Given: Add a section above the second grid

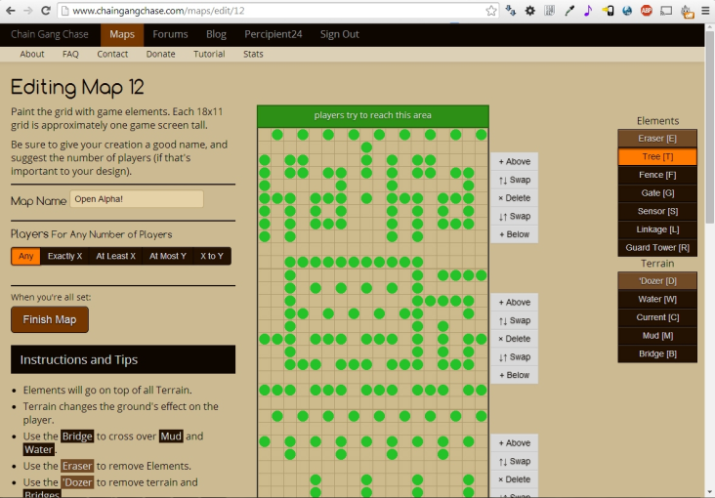Looking at the screenshot, I should click(515, 303).
